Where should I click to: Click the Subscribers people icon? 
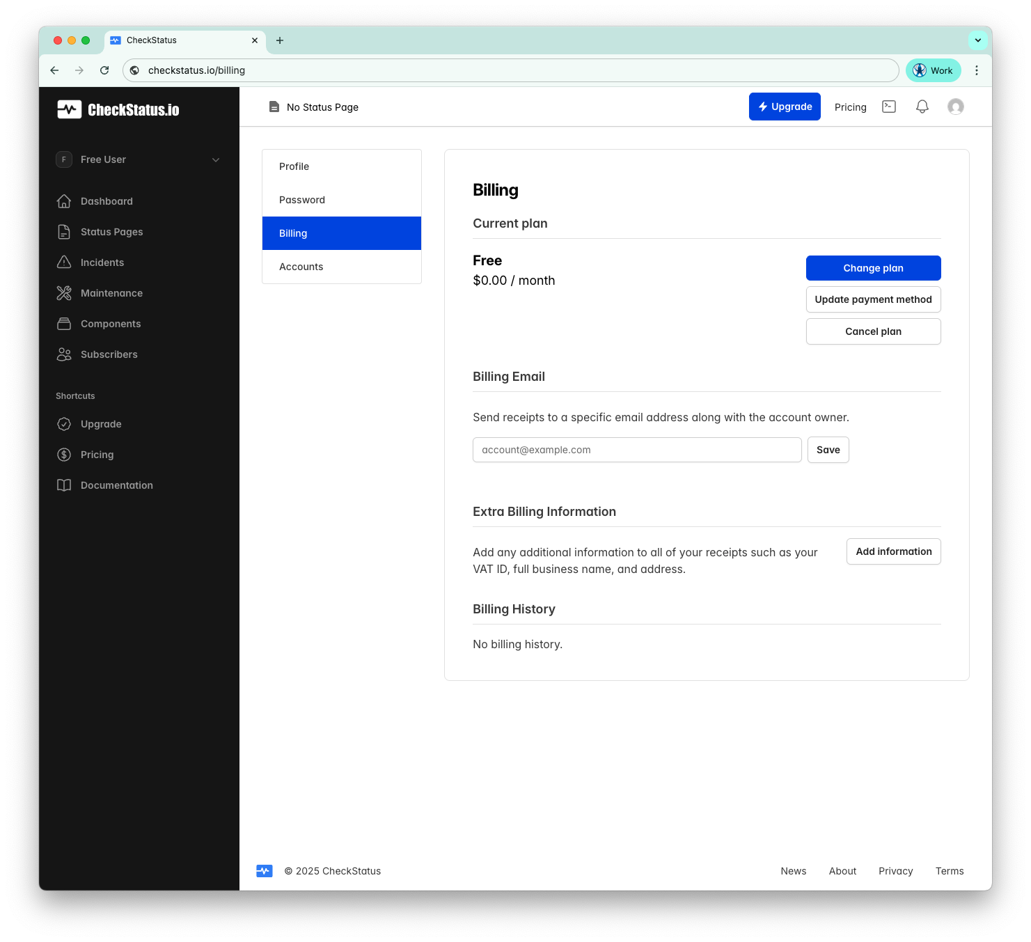pyautogui.click(x=64, y=354)
